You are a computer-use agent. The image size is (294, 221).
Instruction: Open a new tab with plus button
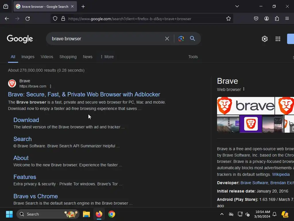click(x=83, y=7)
